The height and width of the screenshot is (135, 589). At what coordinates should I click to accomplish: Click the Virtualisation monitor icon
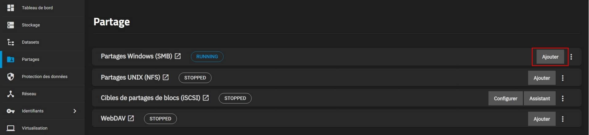(11, 128)
